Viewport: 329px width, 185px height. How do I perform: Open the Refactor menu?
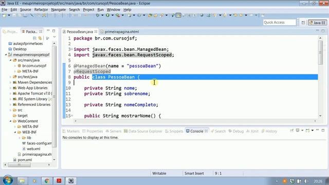click(41, 10)
